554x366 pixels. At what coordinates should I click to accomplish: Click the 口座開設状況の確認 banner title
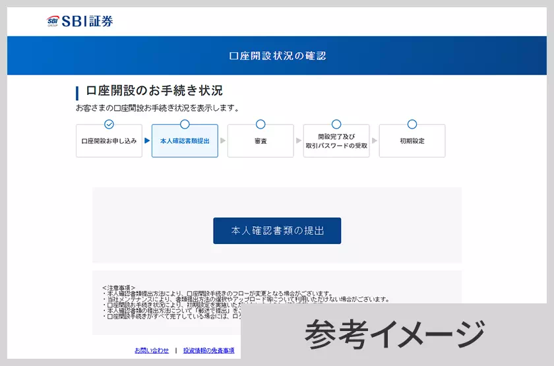(277, 56)
